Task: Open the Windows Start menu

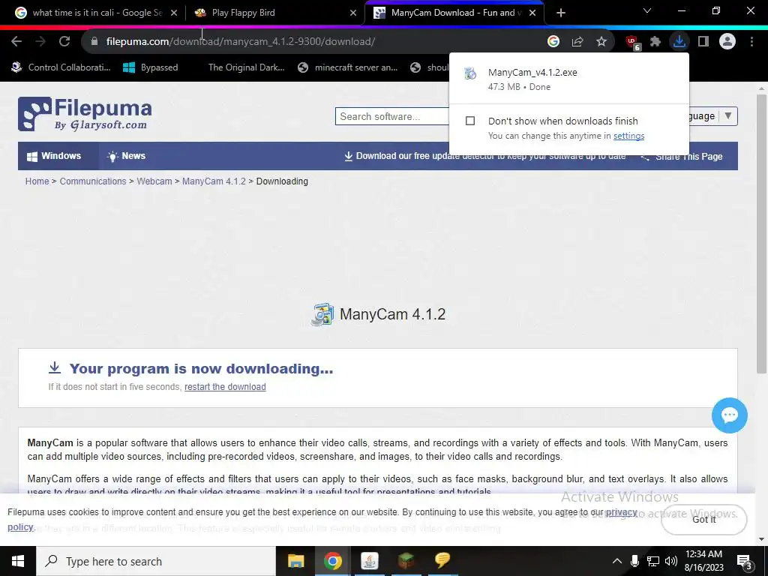Action: pos(18,561)
